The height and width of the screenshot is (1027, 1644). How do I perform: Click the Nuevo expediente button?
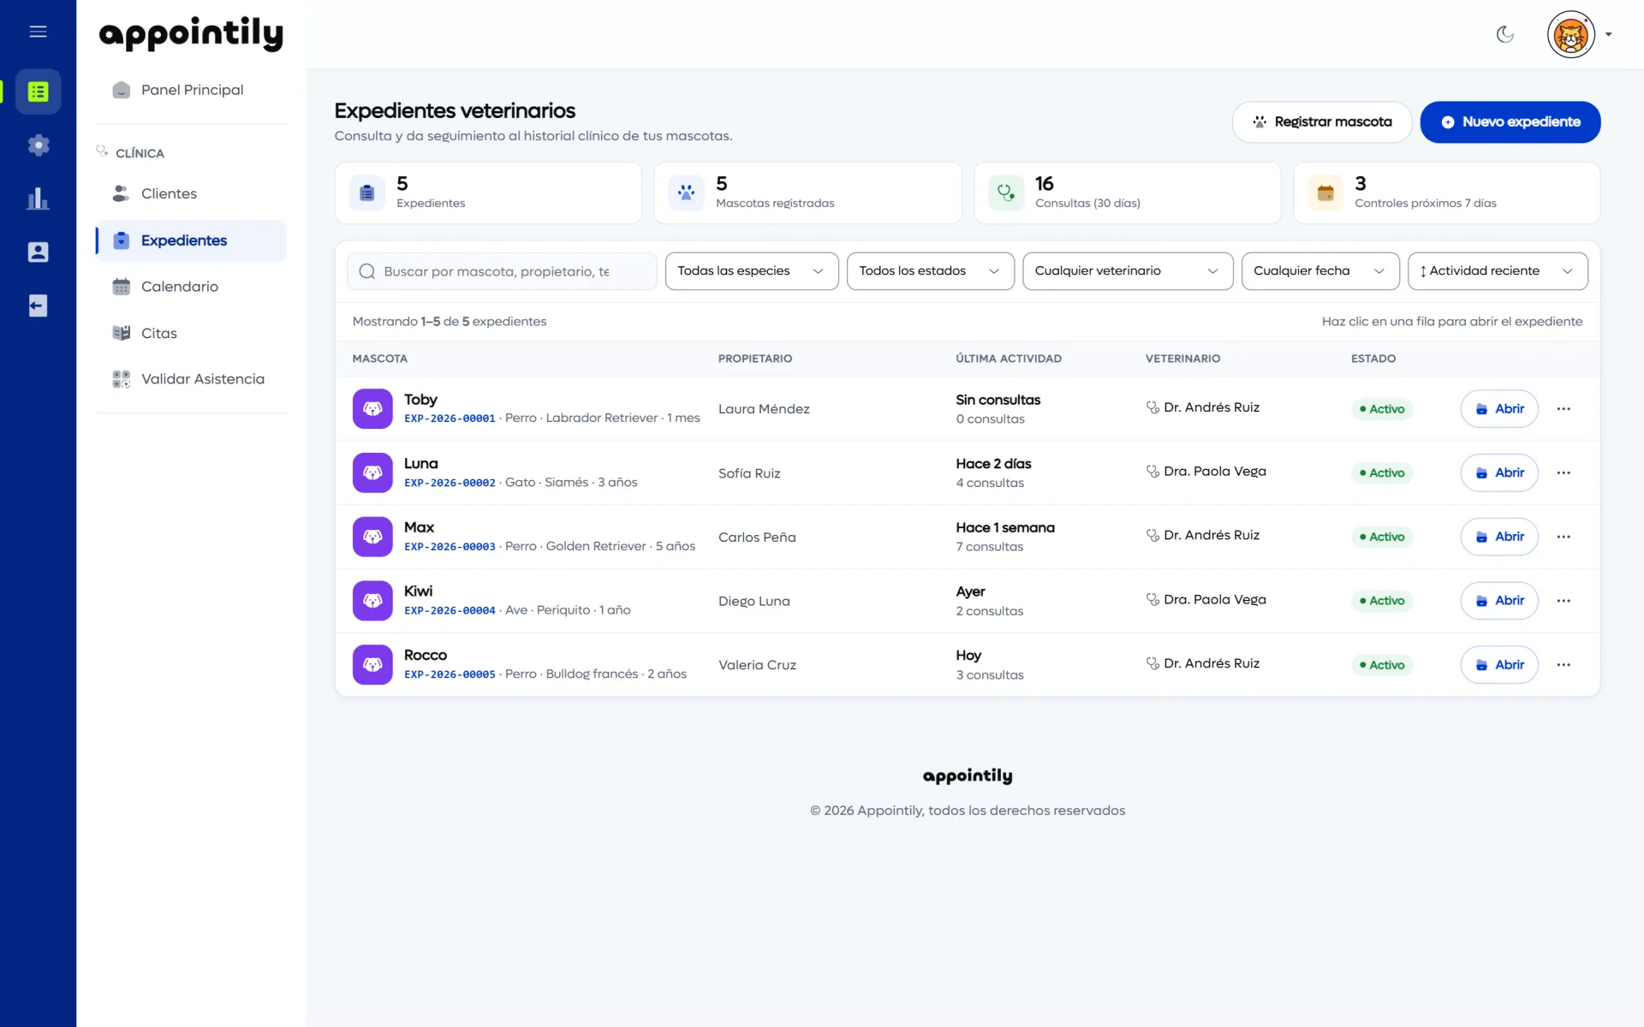1510,122
